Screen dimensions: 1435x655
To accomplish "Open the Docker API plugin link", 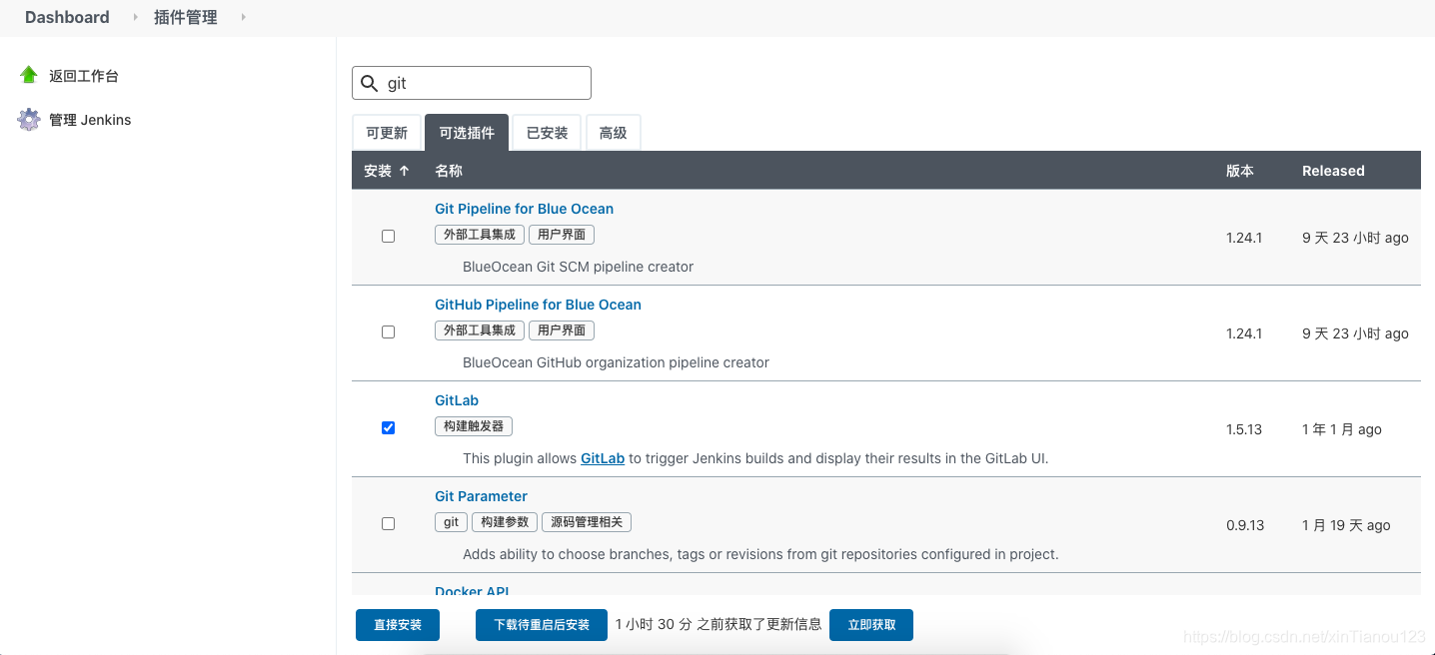I will click(x=473, y=590).
